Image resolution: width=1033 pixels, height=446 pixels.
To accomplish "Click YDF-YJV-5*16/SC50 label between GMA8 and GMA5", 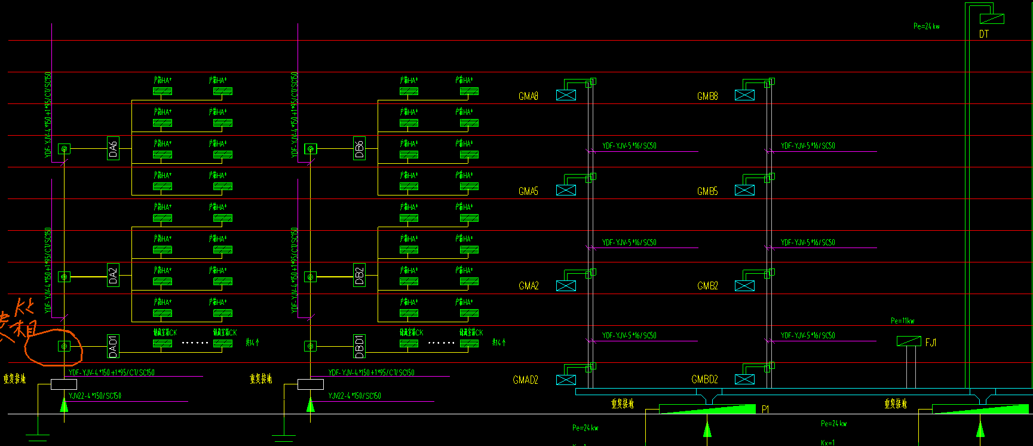I will 629,146.
